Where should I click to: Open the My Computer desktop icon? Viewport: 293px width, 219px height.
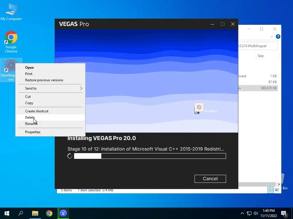tap(11, 11)
